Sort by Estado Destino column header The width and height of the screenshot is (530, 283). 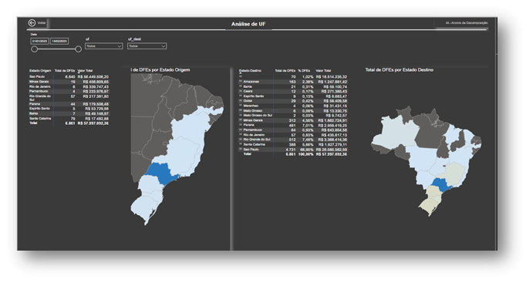251,71
